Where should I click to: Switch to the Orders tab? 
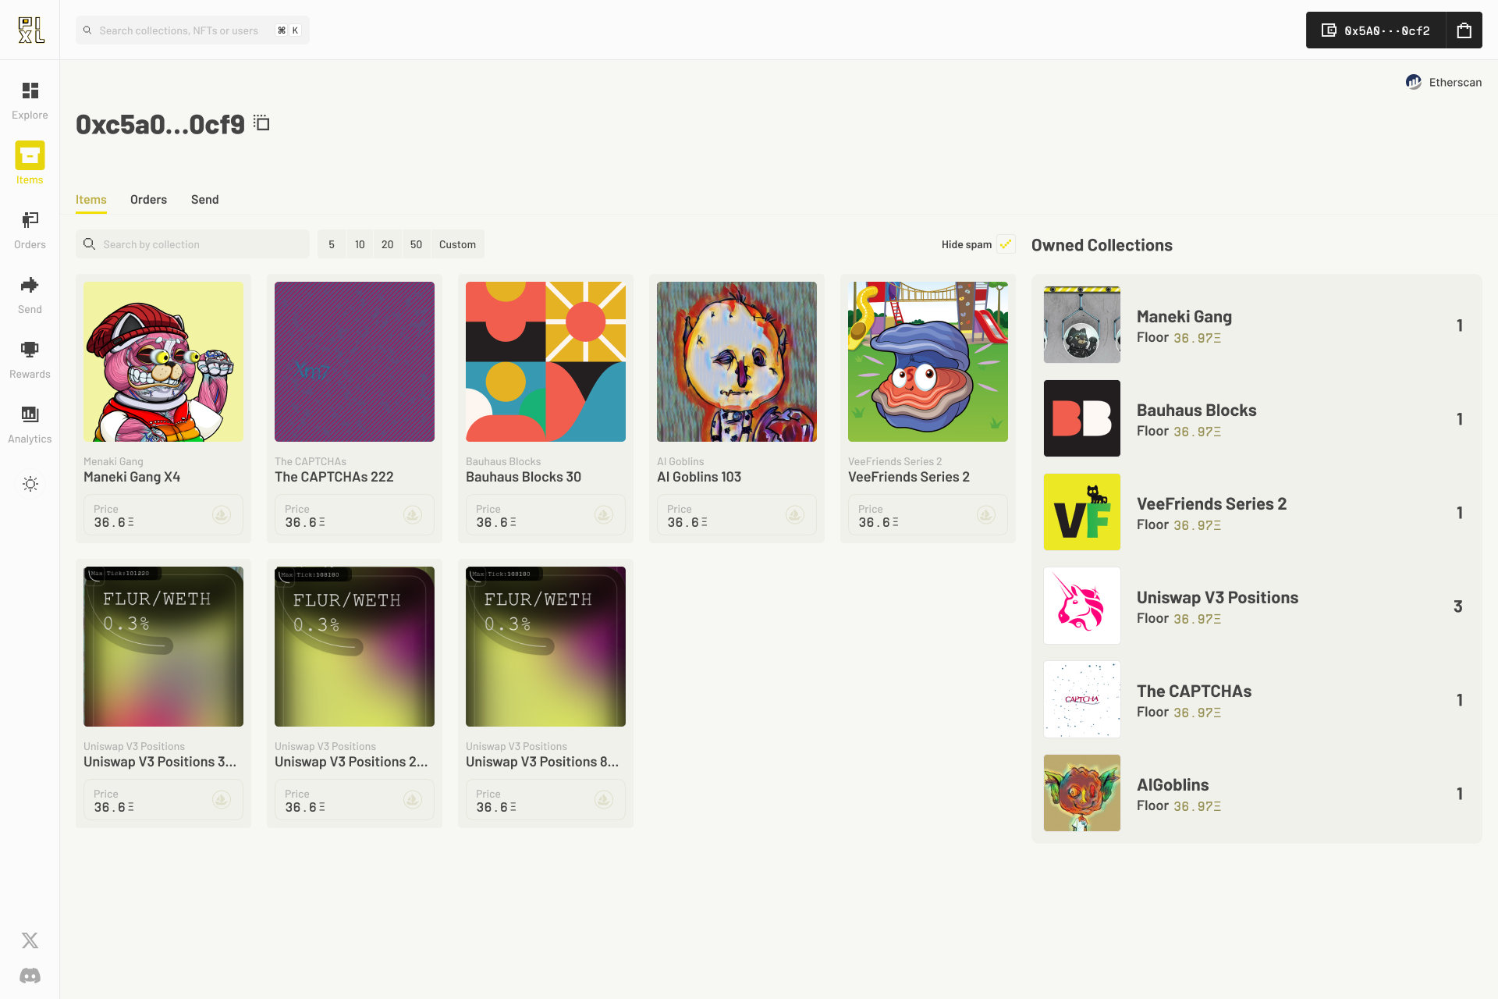pyautogui.click(x=148, y=200)
